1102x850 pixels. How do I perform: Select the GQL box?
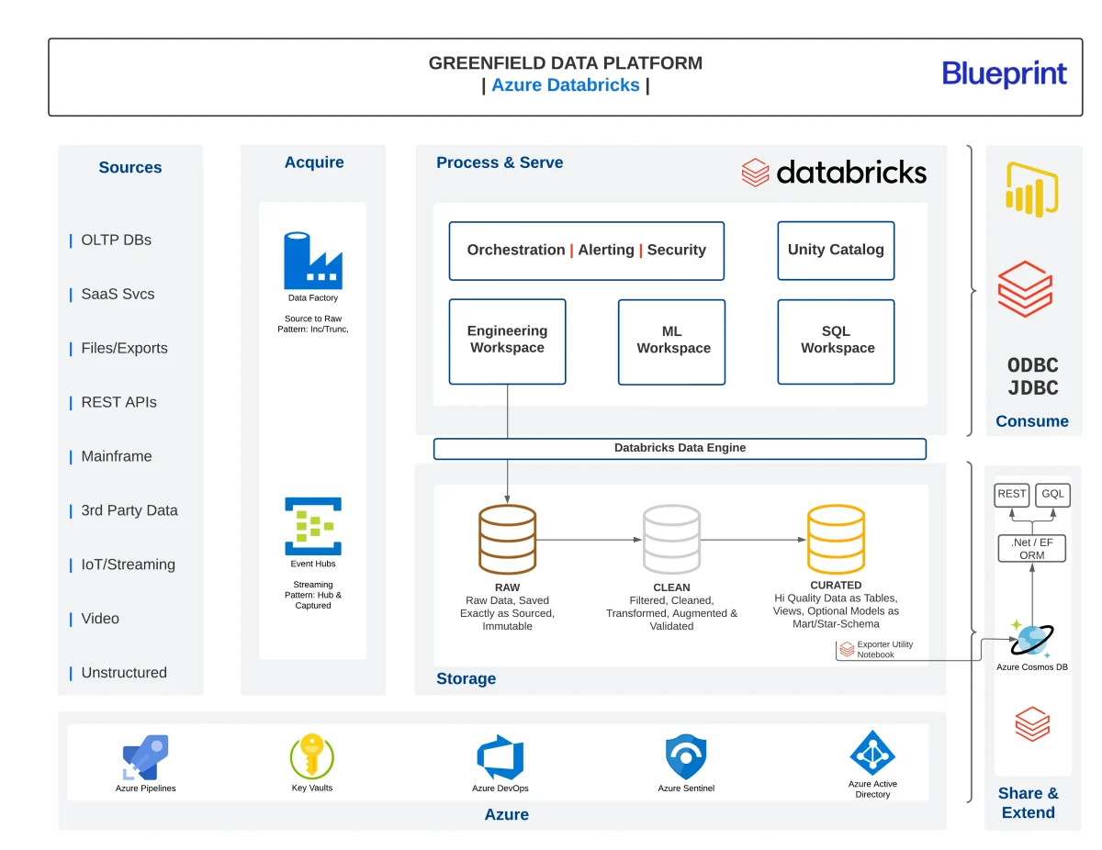pos(1053,495)
